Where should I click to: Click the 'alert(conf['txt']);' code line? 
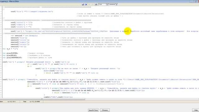[x=53, y=71]
